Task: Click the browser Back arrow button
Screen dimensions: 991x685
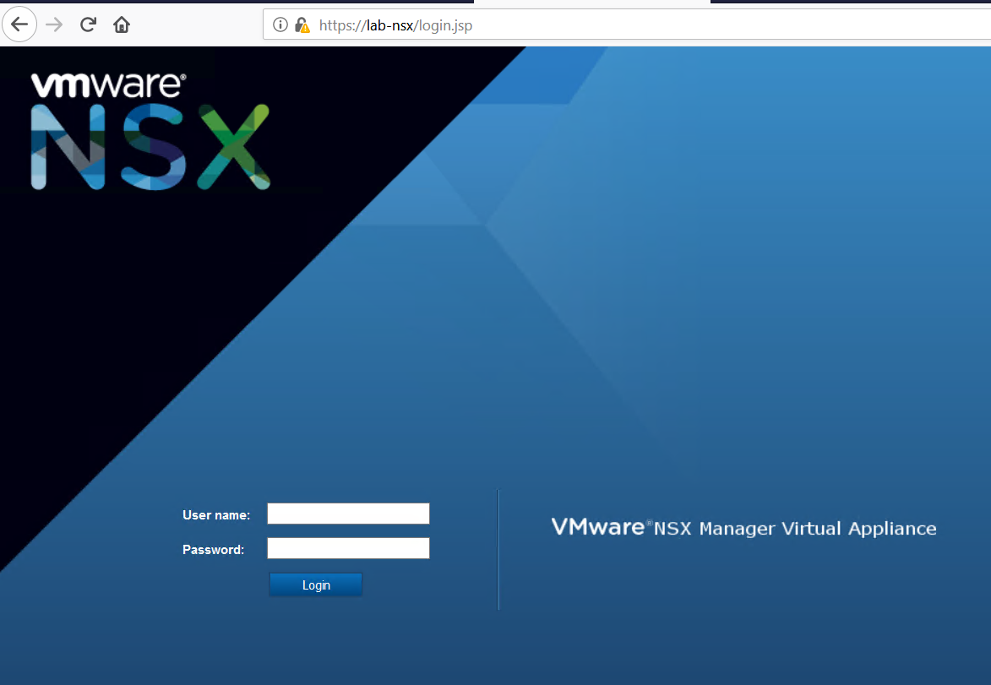Action: point(19,24)
